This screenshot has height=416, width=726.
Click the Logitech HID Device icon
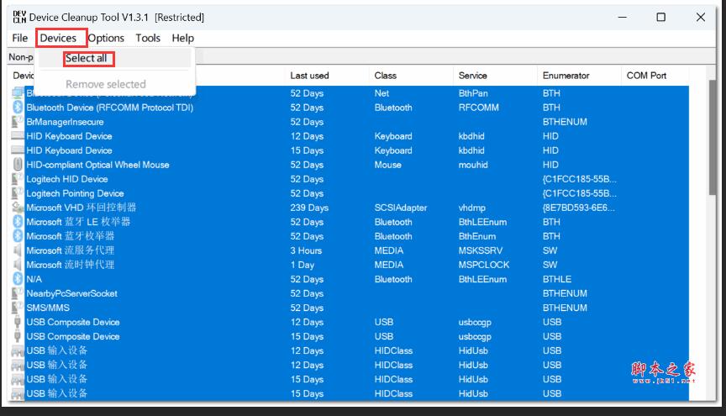tap(18, 179)
